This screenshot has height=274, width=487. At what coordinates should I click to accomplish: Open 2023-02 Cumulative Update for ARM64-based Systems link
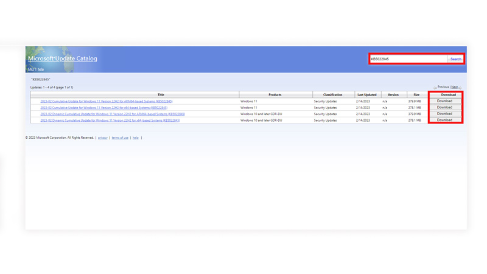[x=106, y=101]
